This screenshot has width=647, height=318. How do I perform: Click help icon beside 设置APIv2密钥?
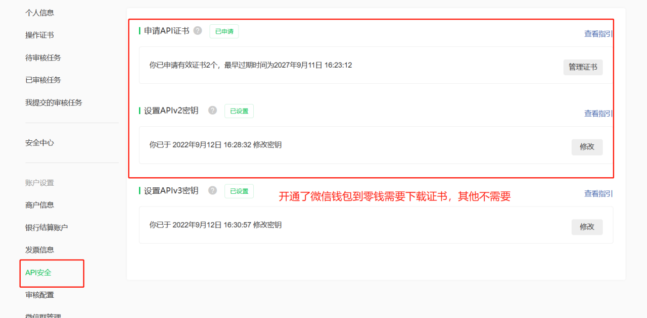tap(213, 111)
